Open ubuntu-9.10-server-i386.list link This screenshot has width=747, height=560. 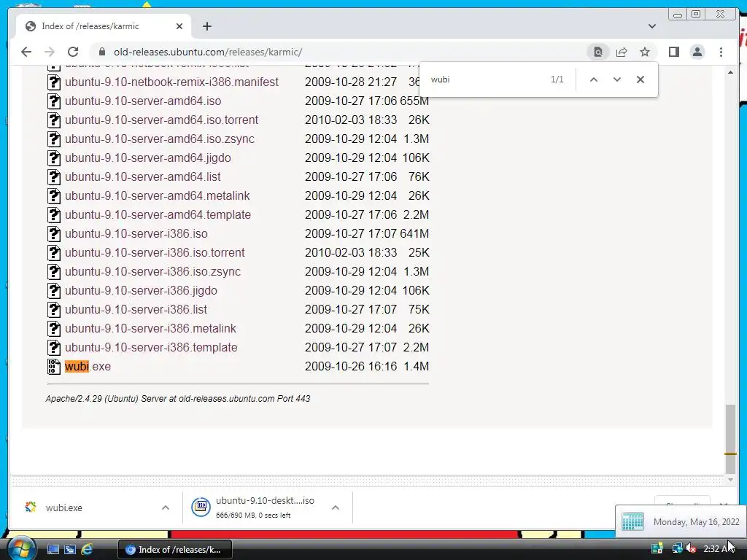pos(136,309)
